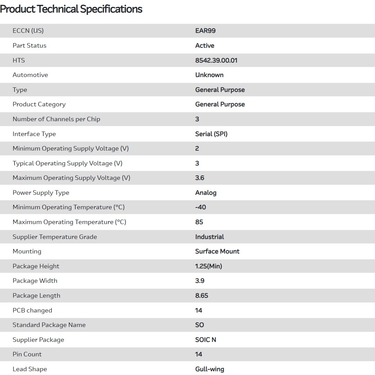
Task: Select the "Surface Mount" mounting value
Action: click(x=217, y=251)
